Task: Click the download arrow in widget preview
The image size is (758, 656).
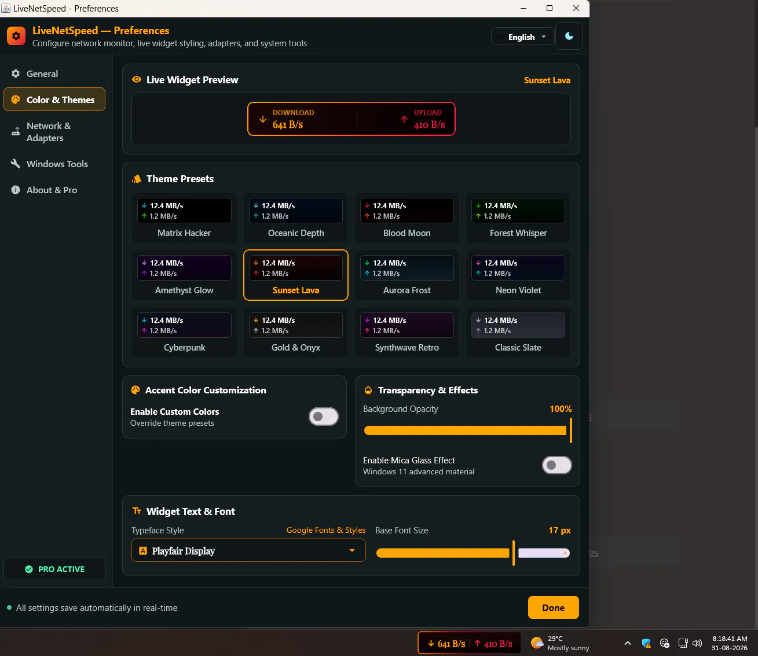Action: pos(263,119)
